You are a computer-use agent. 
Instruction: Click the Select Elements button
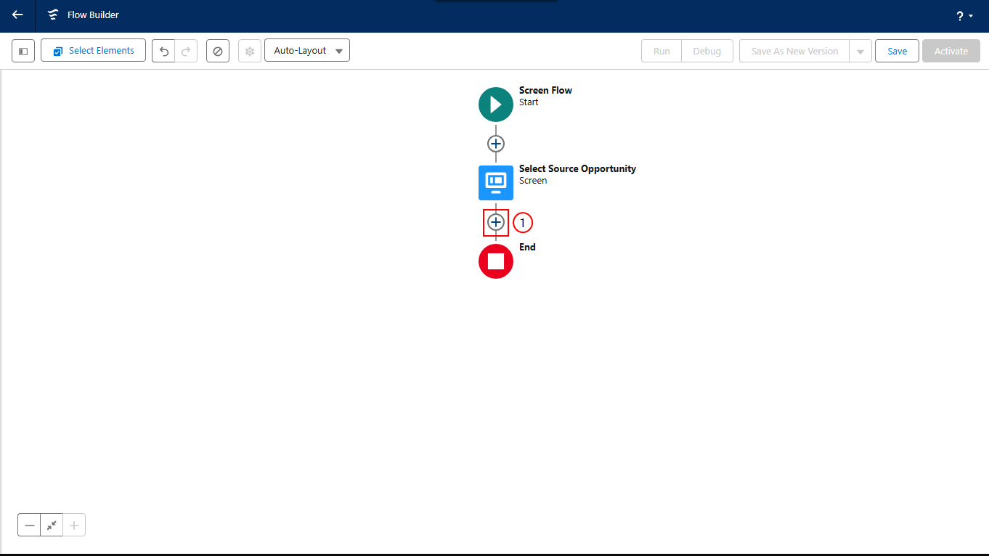[x=93, y=51]
